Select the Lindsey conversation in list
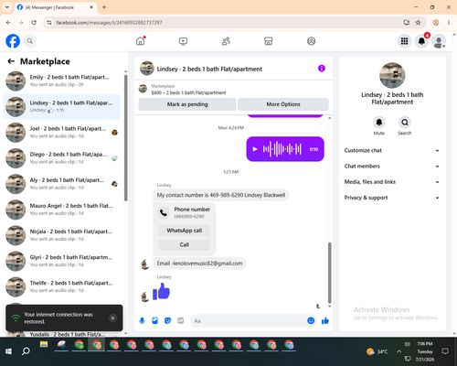 pos(61,107)
